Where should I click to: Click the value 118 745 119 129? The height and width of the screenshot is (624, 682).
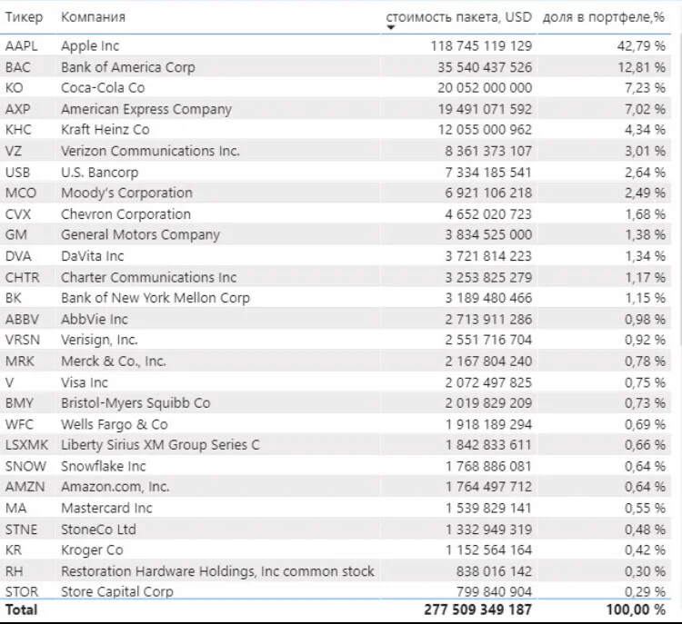(x=481, y=45)
